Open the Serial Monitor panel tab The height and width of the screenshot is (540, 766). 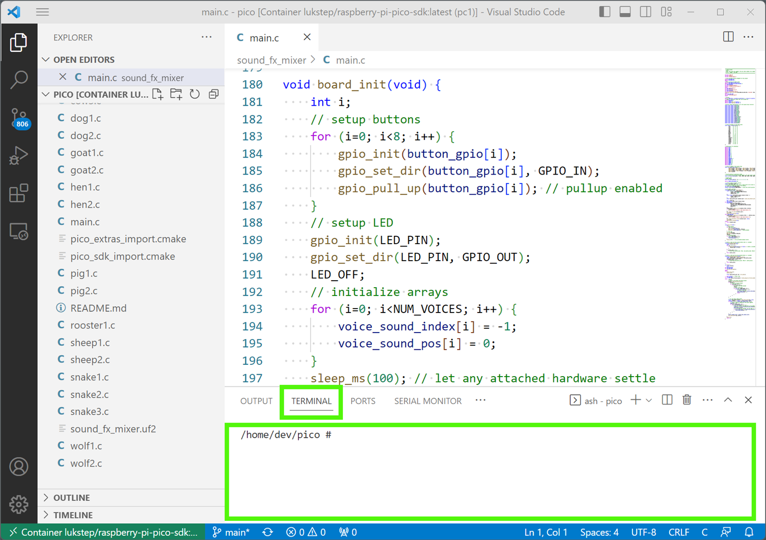[428, 401]
